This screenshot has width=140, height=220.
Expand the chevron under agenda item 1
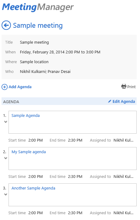tap(5, 122)
